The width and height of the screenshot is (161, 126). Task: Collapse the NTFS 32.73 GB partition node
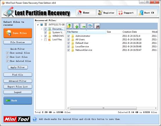38,25
